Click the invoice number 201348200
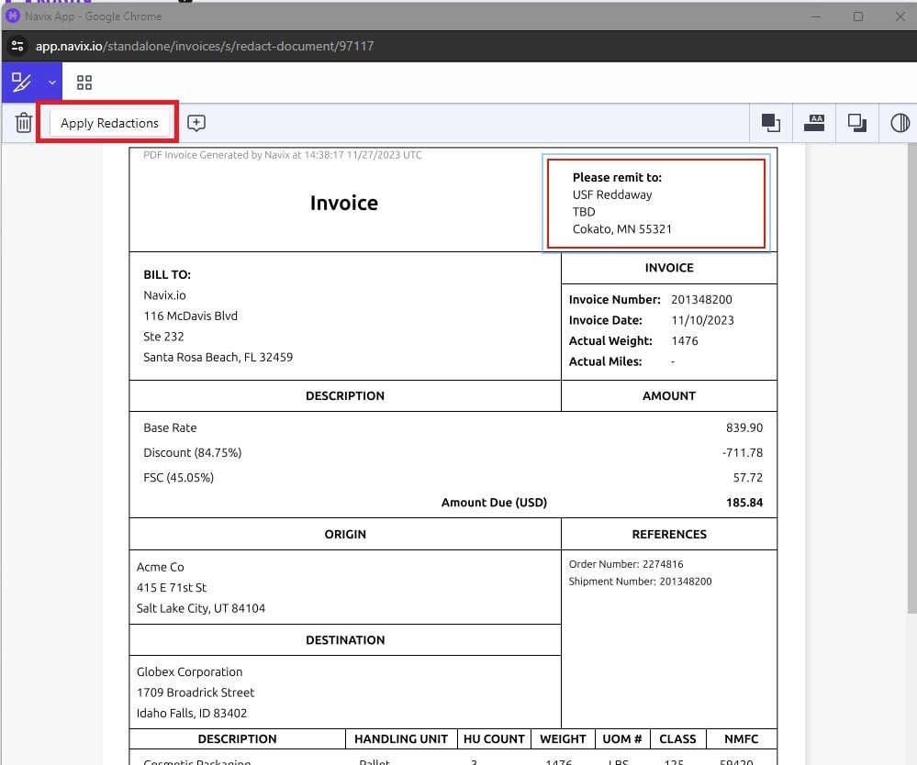Image resolution: width=917 pixels, height=765 pixels. (701, 299)
